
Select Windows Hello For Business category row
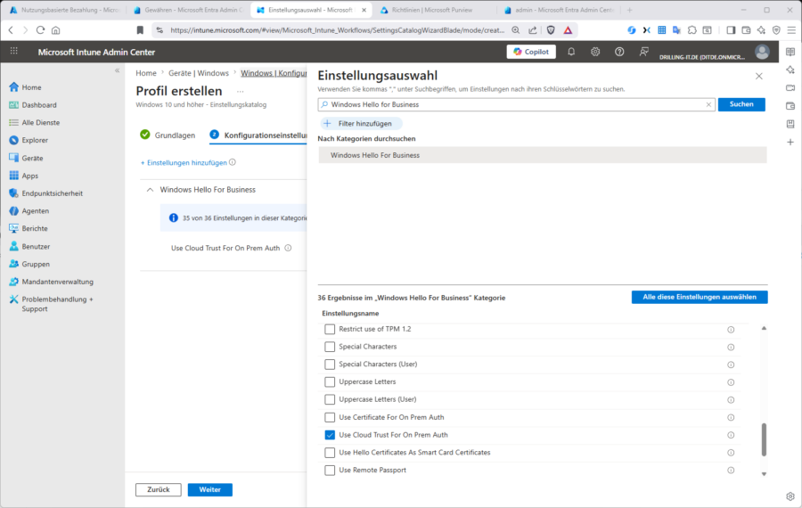[x=542, y=155]
